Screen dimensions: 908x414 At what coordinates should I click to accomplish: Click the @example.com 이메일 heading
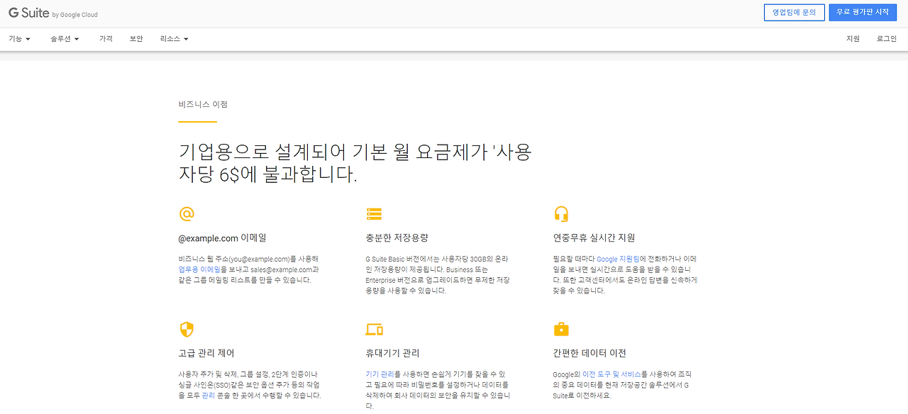[x=223, y=238]
